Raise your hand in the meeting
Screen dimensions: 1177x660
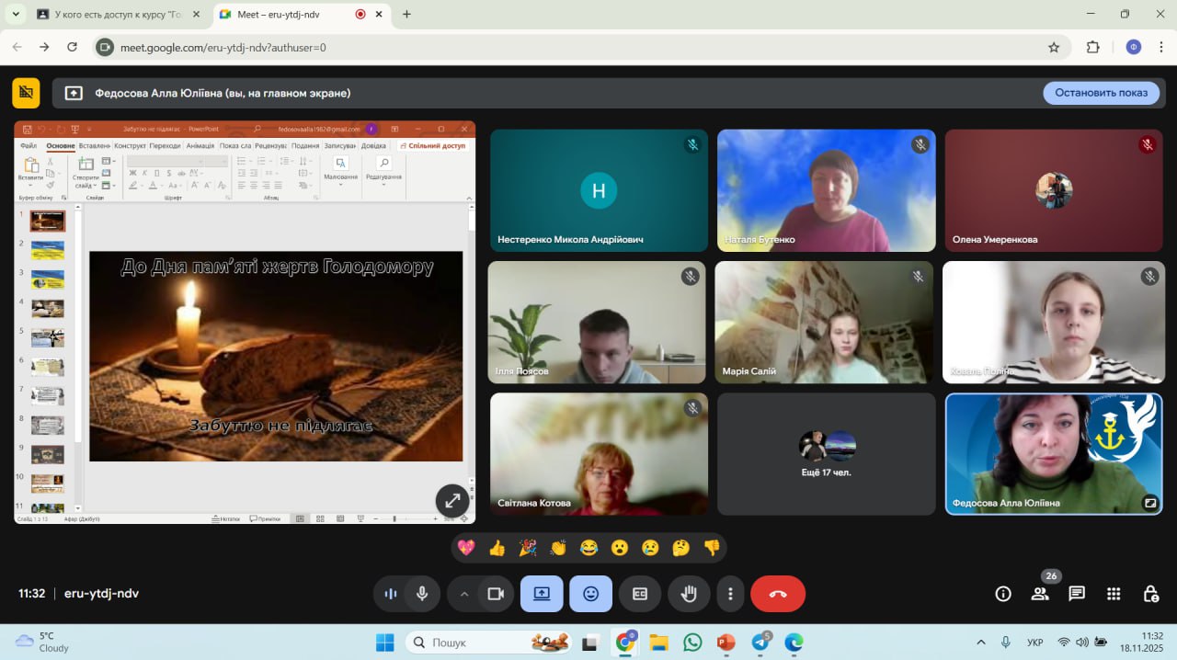coord(689,594)
